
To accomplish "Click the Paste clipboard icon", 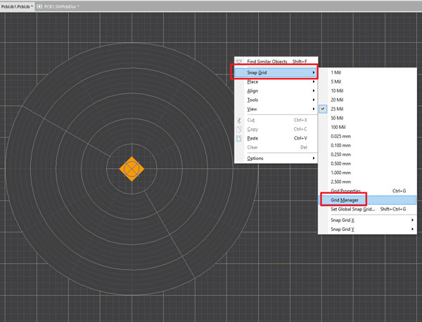I will click(239, 138).
